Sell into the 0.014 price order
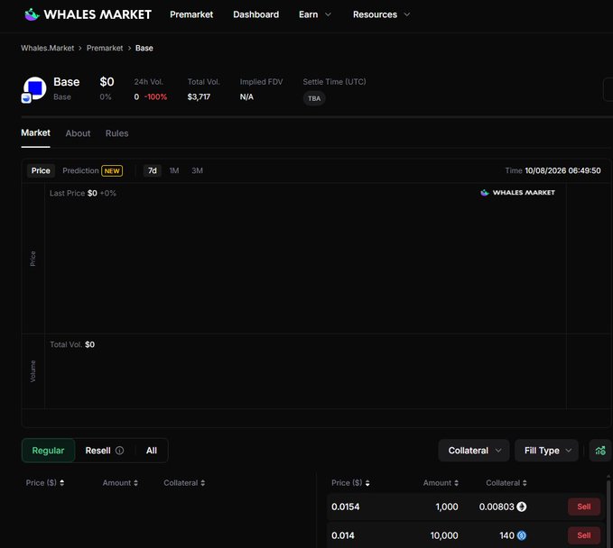 point(584,535)
